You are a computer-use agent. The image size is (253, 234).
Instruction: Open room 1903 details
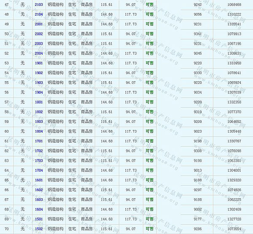point(39,82)
